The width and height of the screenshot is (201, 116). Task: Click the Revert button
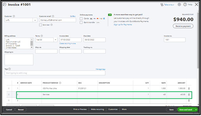pos(21,110)
